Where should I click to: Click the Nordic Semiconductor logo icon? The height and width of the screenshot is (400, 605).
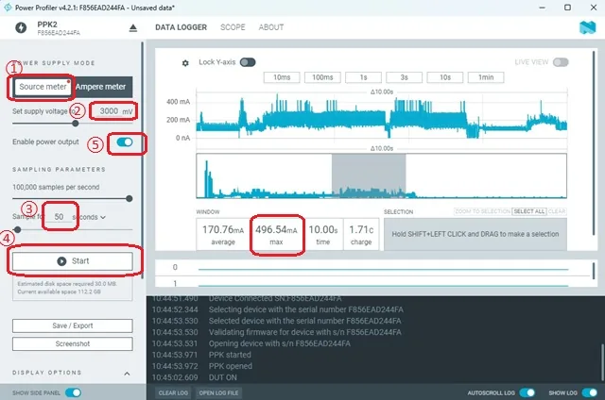point(587,27)
